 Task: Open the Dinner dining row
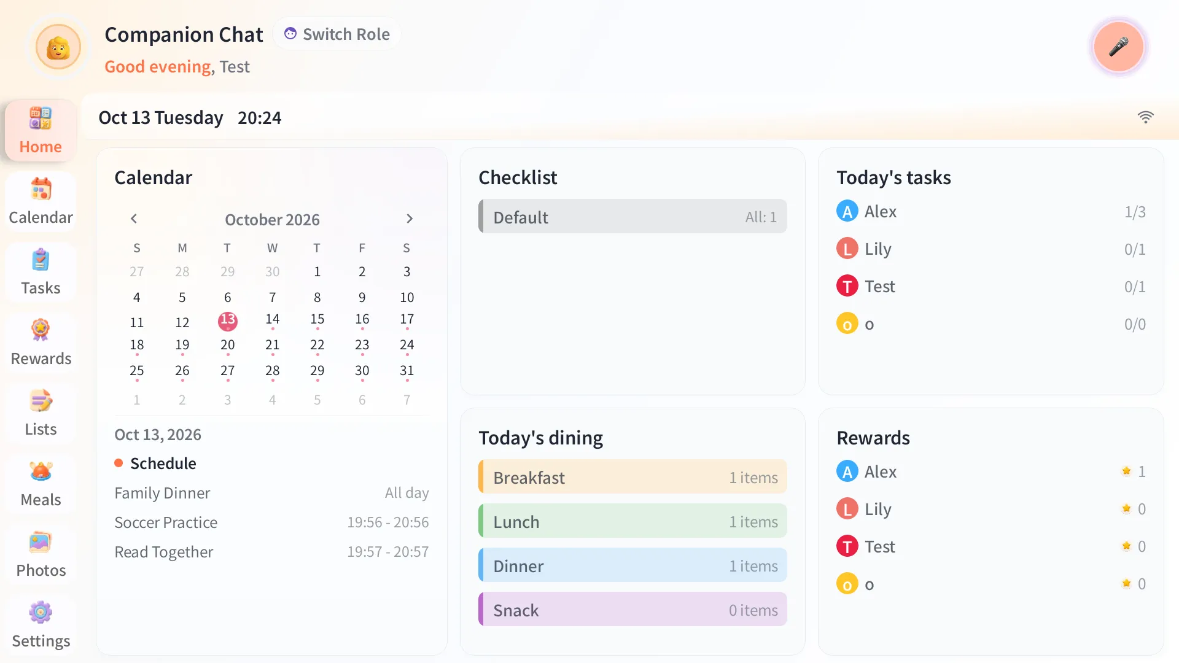632,565
